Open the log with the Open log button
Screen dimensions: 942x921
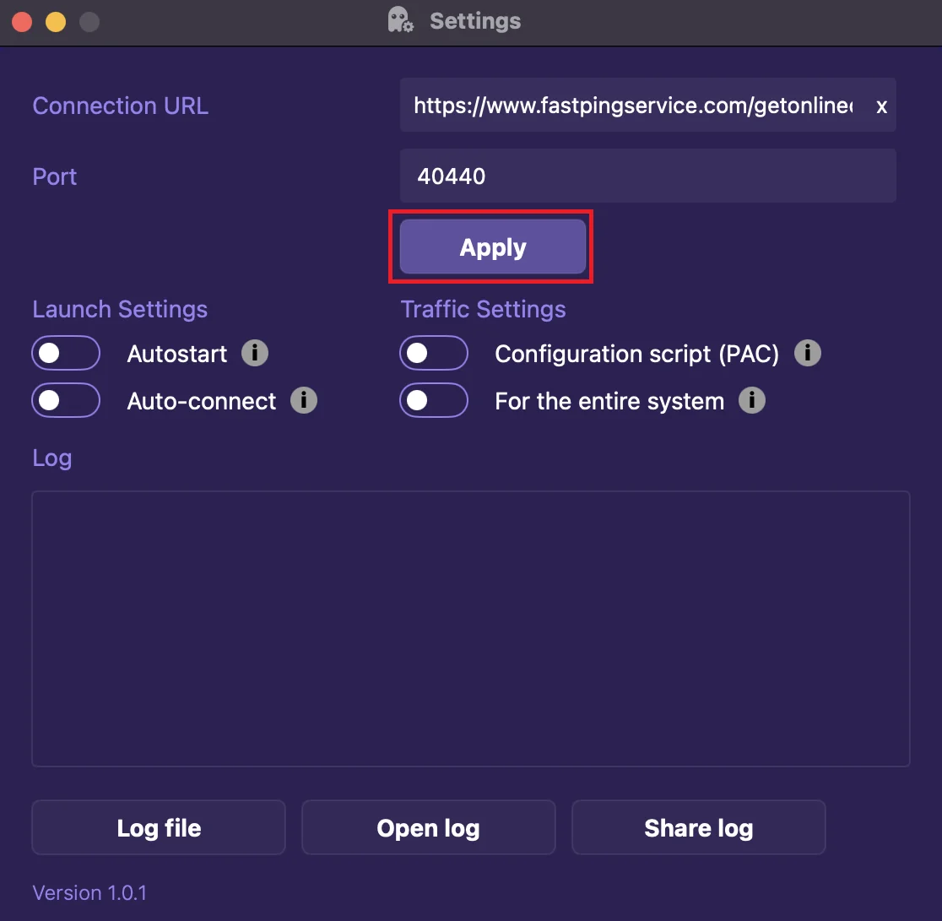point(428,827)
